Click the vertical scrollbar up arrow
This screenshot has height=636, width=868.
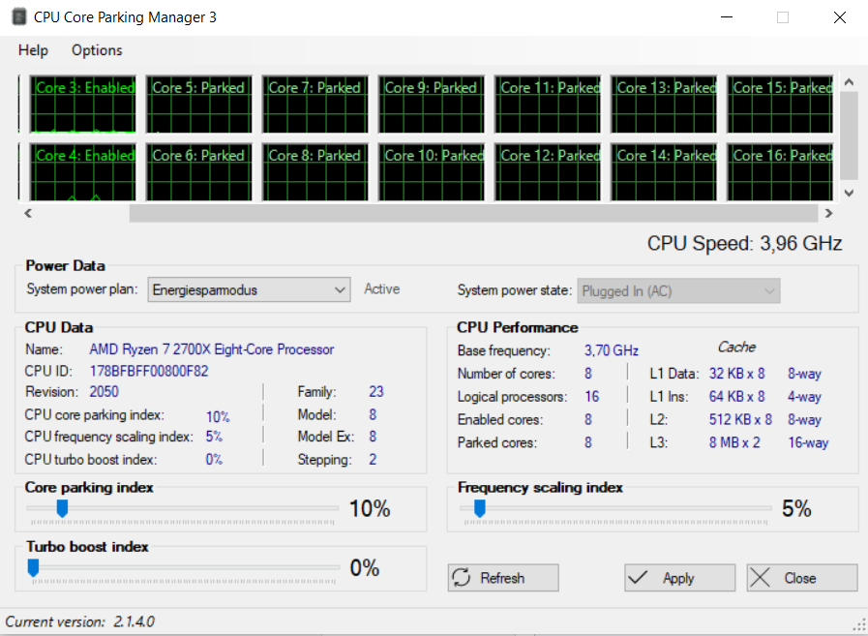(849, 82)
